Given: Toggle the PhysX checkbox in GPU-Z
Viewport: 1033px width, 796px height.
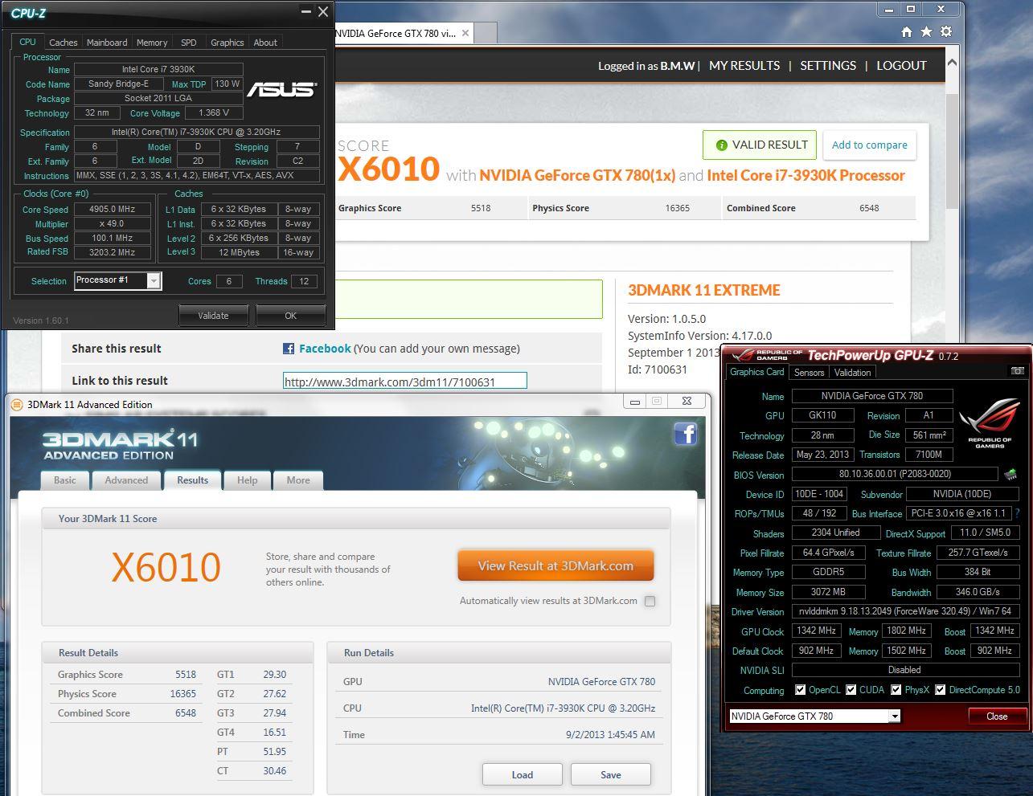Looking at the screenshot, I should pos(896,690).
